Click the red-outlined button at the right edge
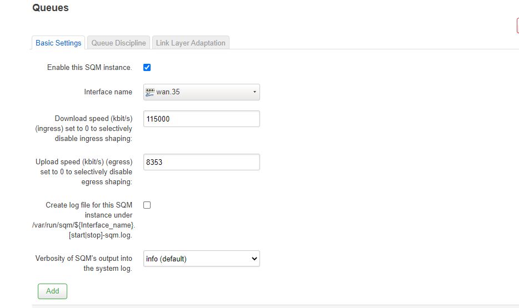 tap(518, 26)
